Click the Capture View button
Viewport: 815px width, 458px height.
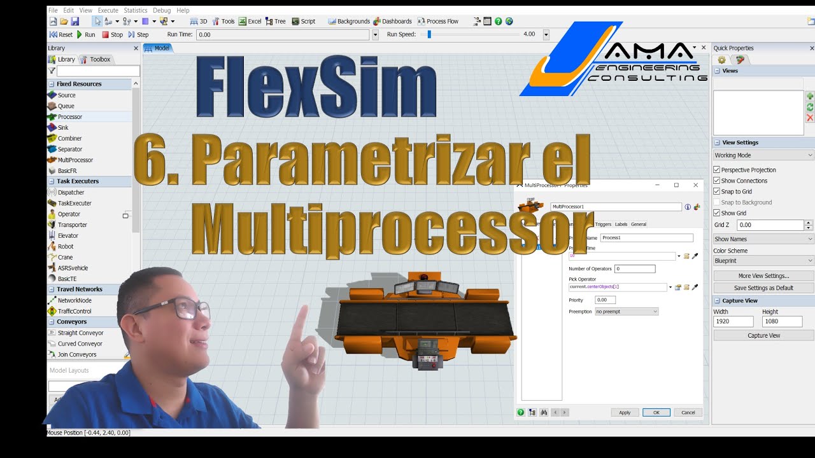click(x=763, y=335)
